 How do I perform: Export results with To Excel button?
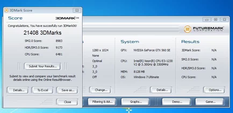pyautogui.click(x=42, y=90)
